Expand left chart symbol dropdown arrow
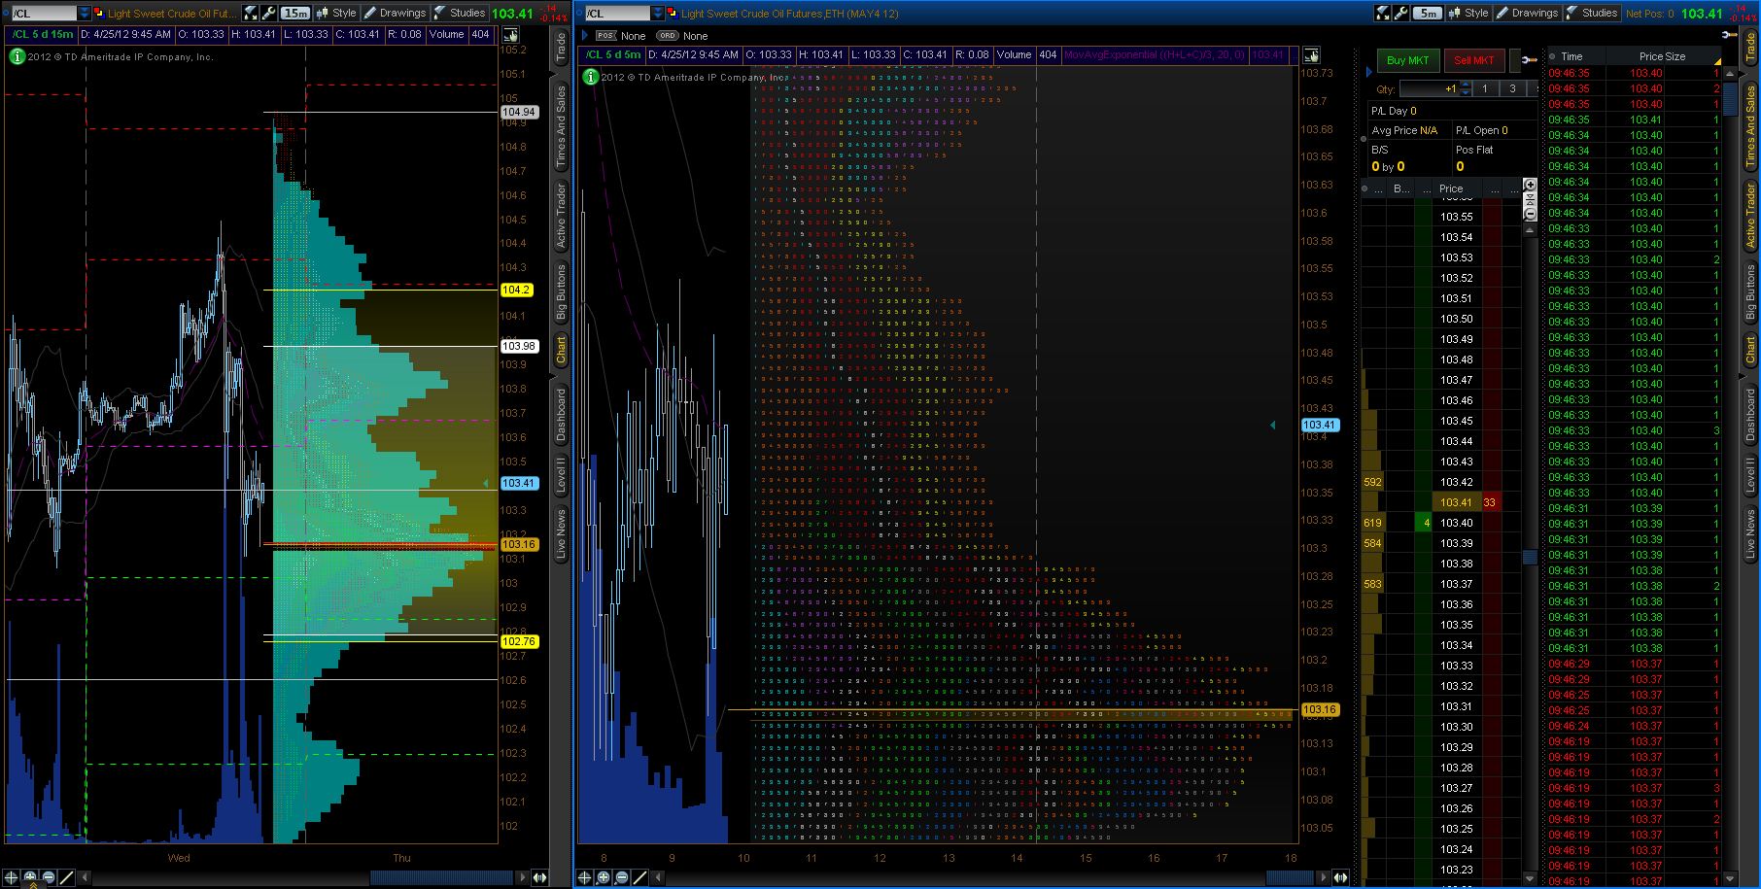Screen dimensions: 1761x889 point(85,13)
